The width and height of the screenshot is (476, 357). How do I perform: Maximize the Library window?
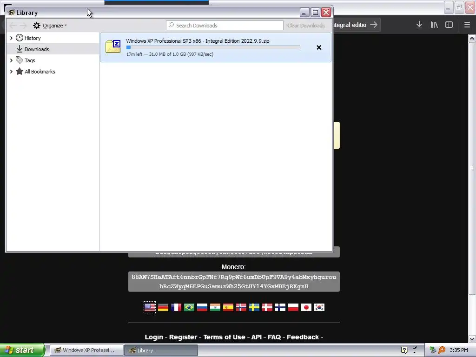315,13
